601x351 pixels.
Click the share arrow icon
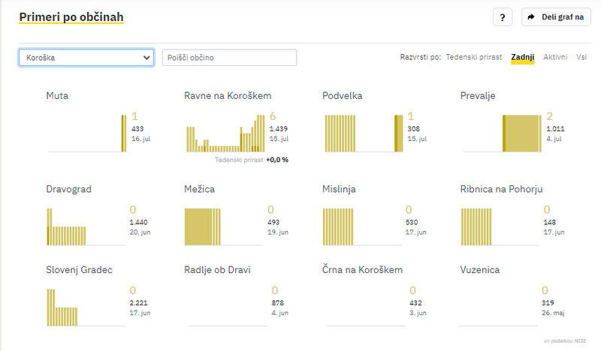tap(531, 17)
